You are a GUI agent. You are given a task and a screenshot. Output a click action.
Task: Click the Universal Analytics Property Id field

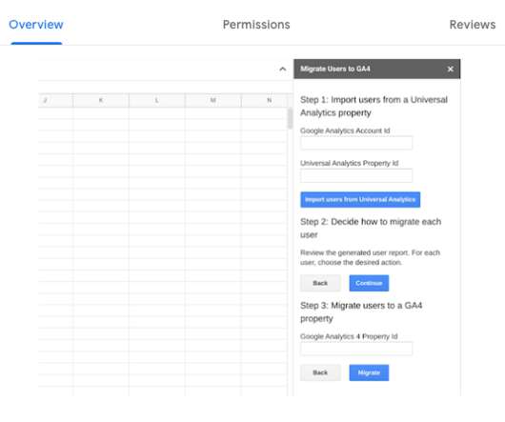point(356,175)
